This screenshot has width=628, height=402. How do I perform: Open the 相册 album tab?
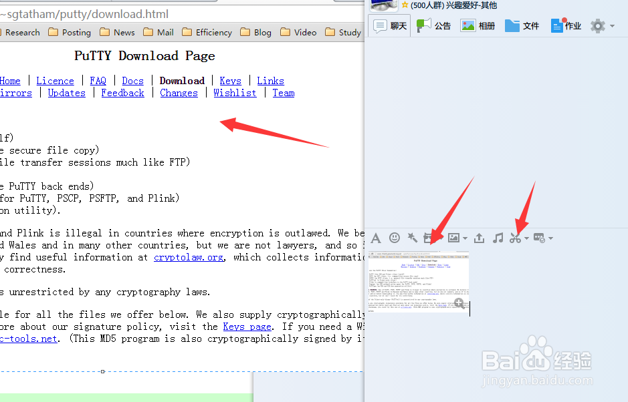pos(478,26)
